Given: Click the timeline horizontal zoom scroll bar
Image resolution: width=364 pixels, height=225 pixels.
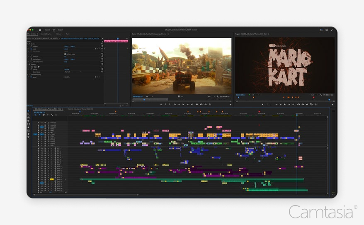Looking at the screenshot, I should point(86,195).
